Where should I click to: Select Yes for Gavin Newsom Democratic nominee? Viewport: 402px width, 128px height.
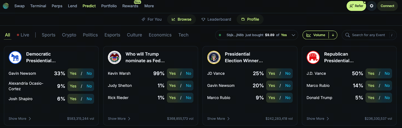tap(73, 74)
